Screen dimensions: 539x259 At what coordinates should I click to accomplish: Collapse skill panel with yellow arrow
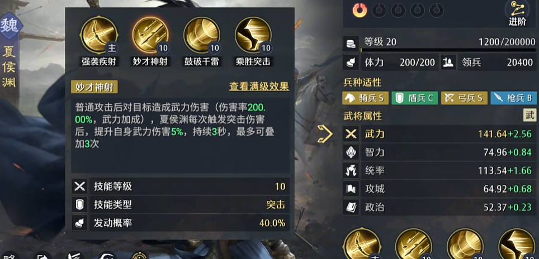click(325, 134)
